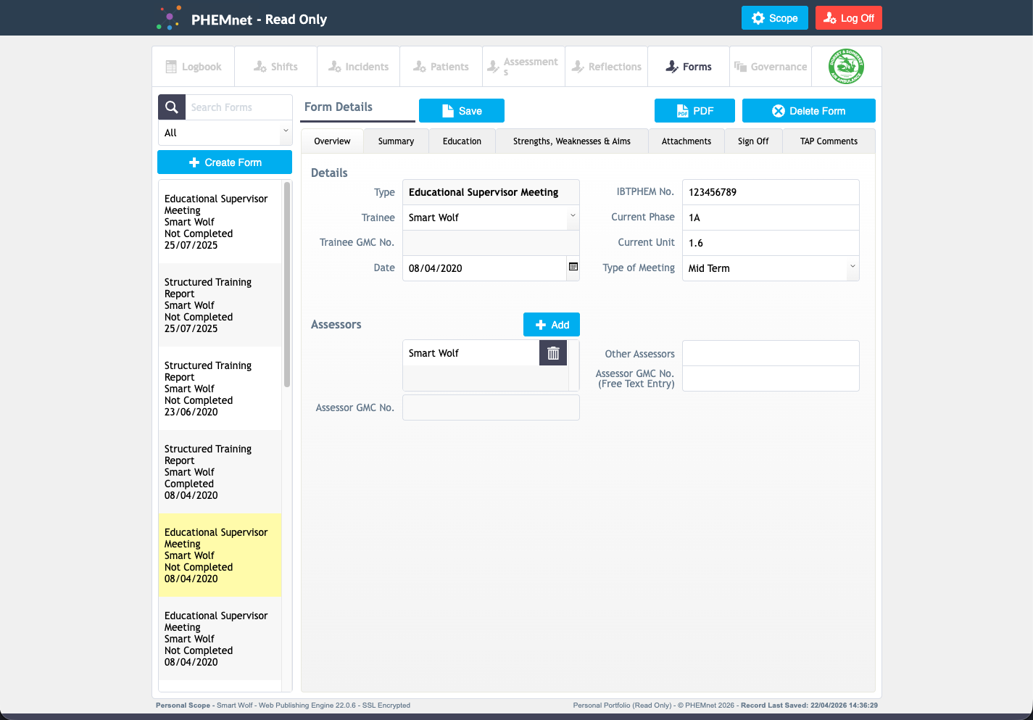1033x720 pixels.
Task: Click the Trainee GMC No. field
Action: point(491,243)
